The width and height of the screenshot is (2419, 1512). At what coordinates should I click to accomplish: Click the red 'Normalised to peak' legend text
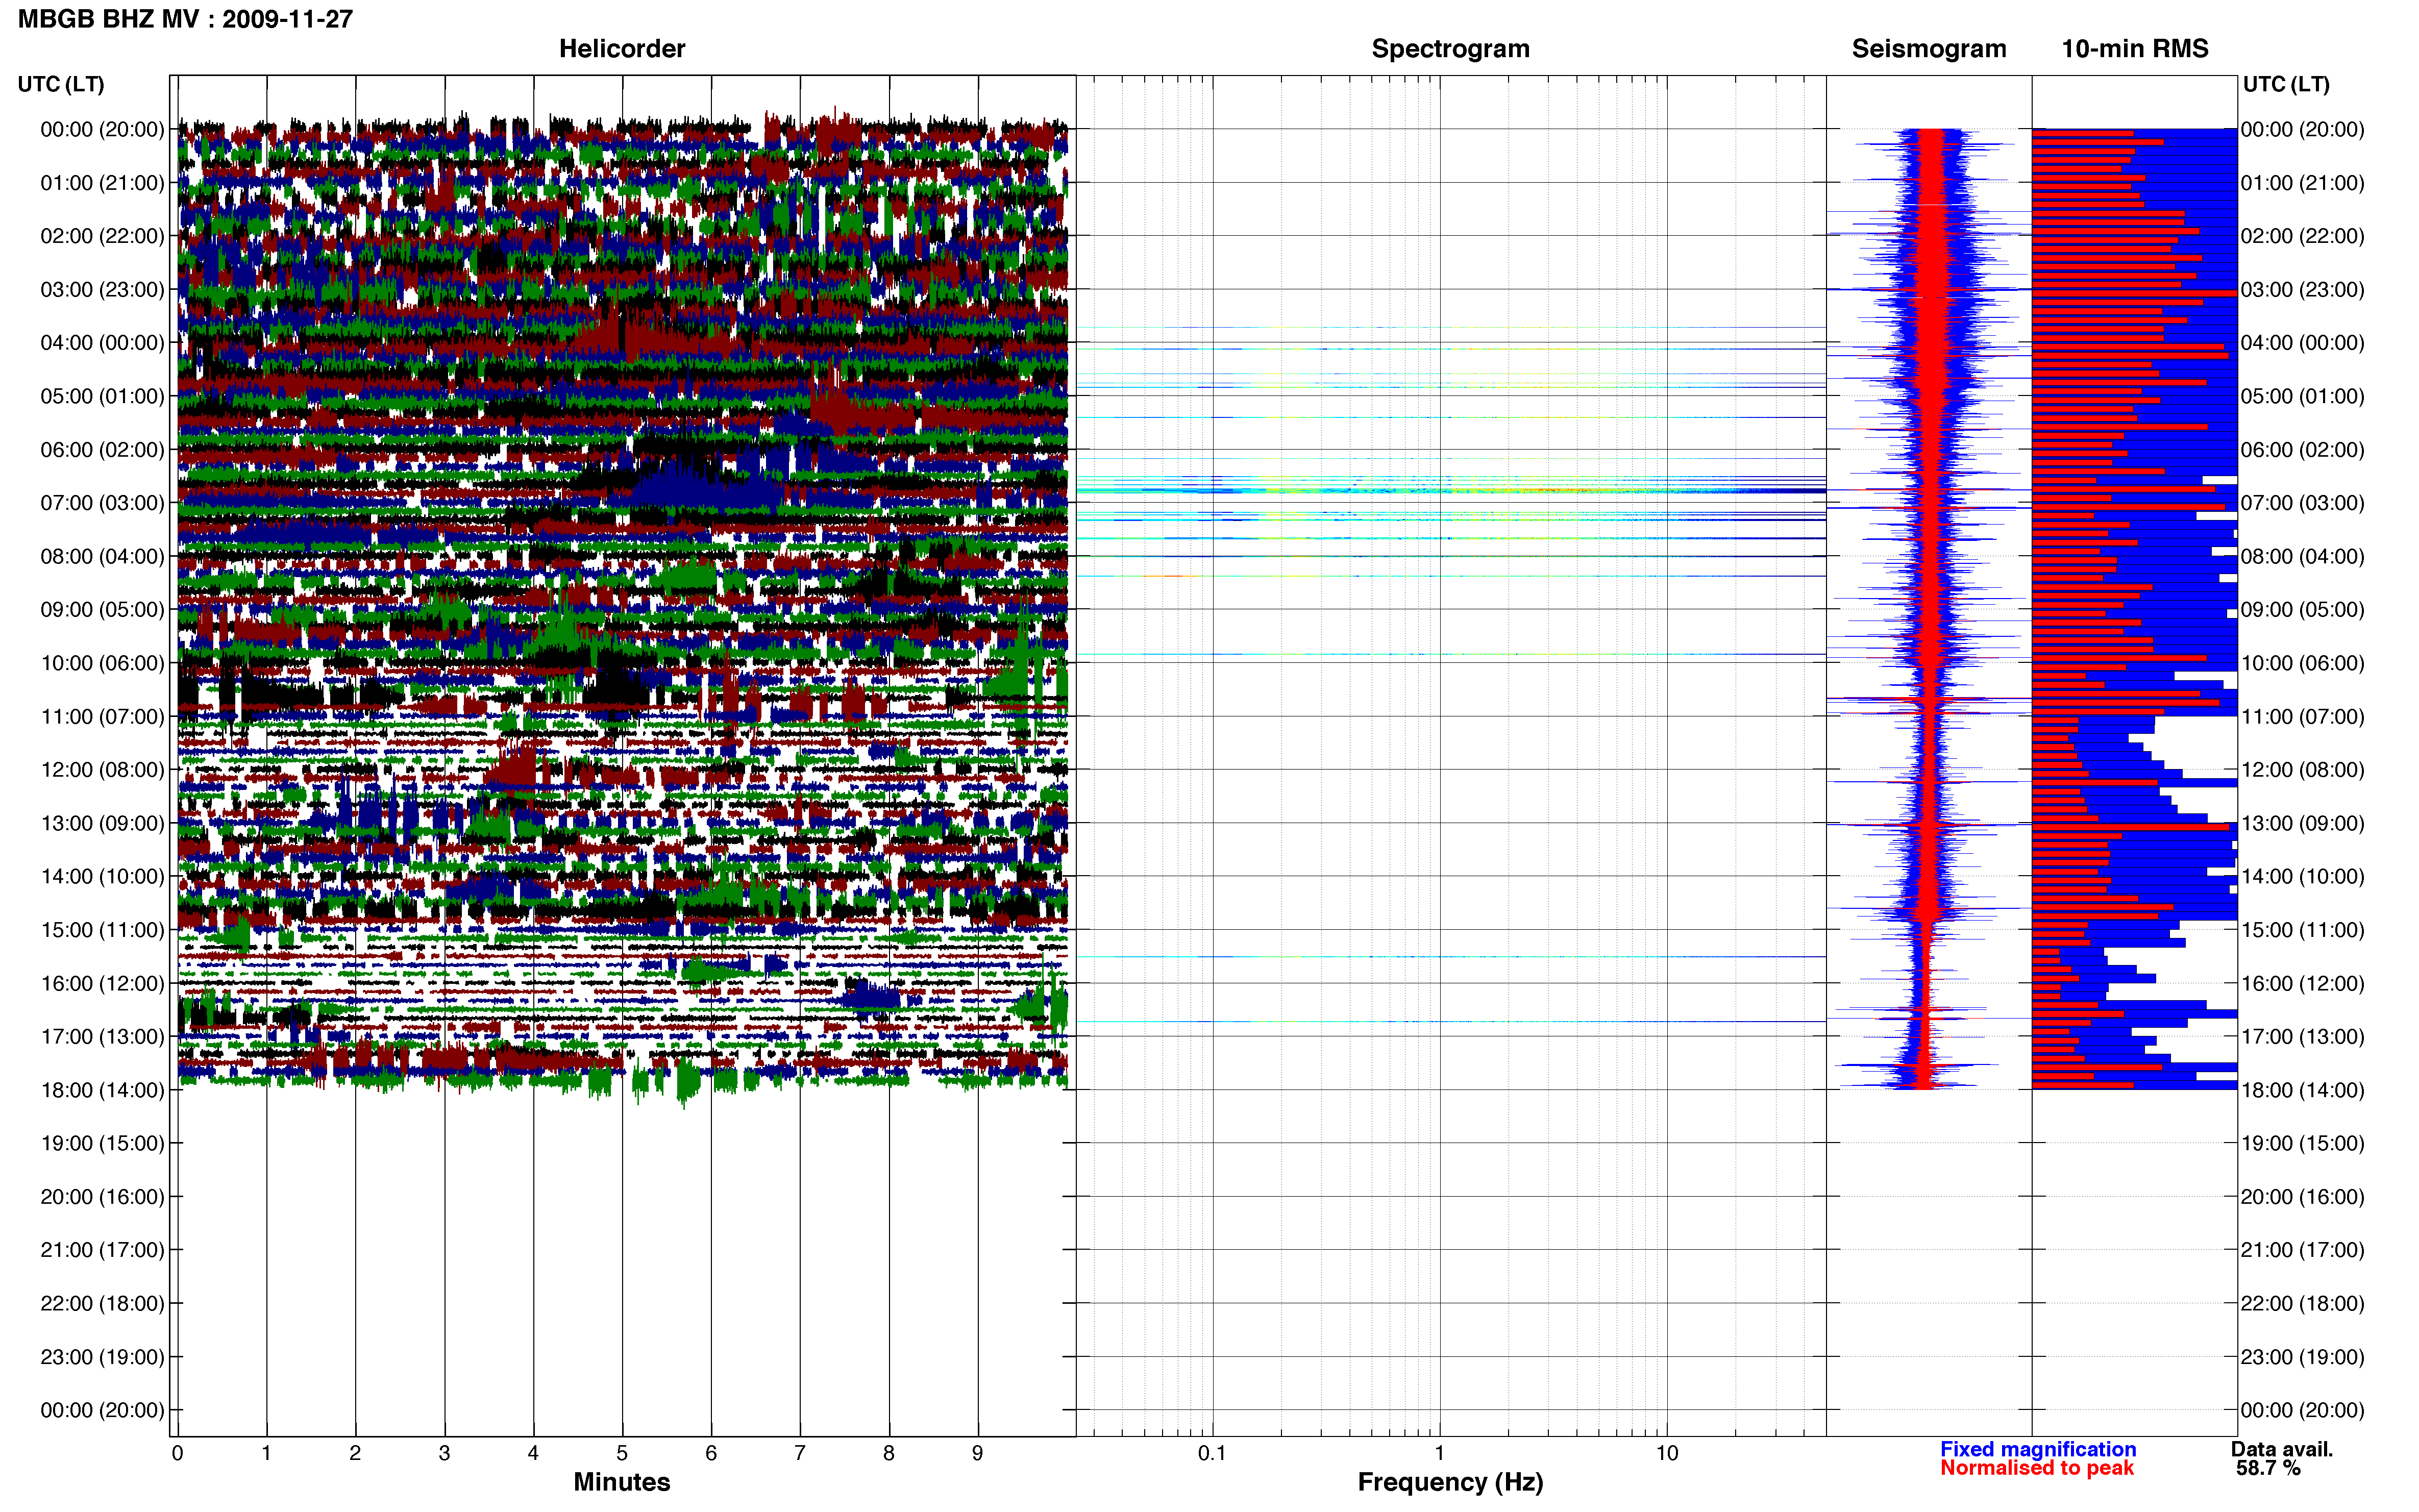pos(2037,1468)
